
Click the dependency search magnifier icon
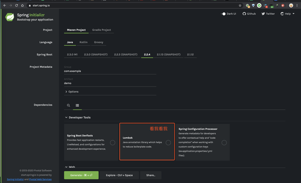[x=69, y=105]
